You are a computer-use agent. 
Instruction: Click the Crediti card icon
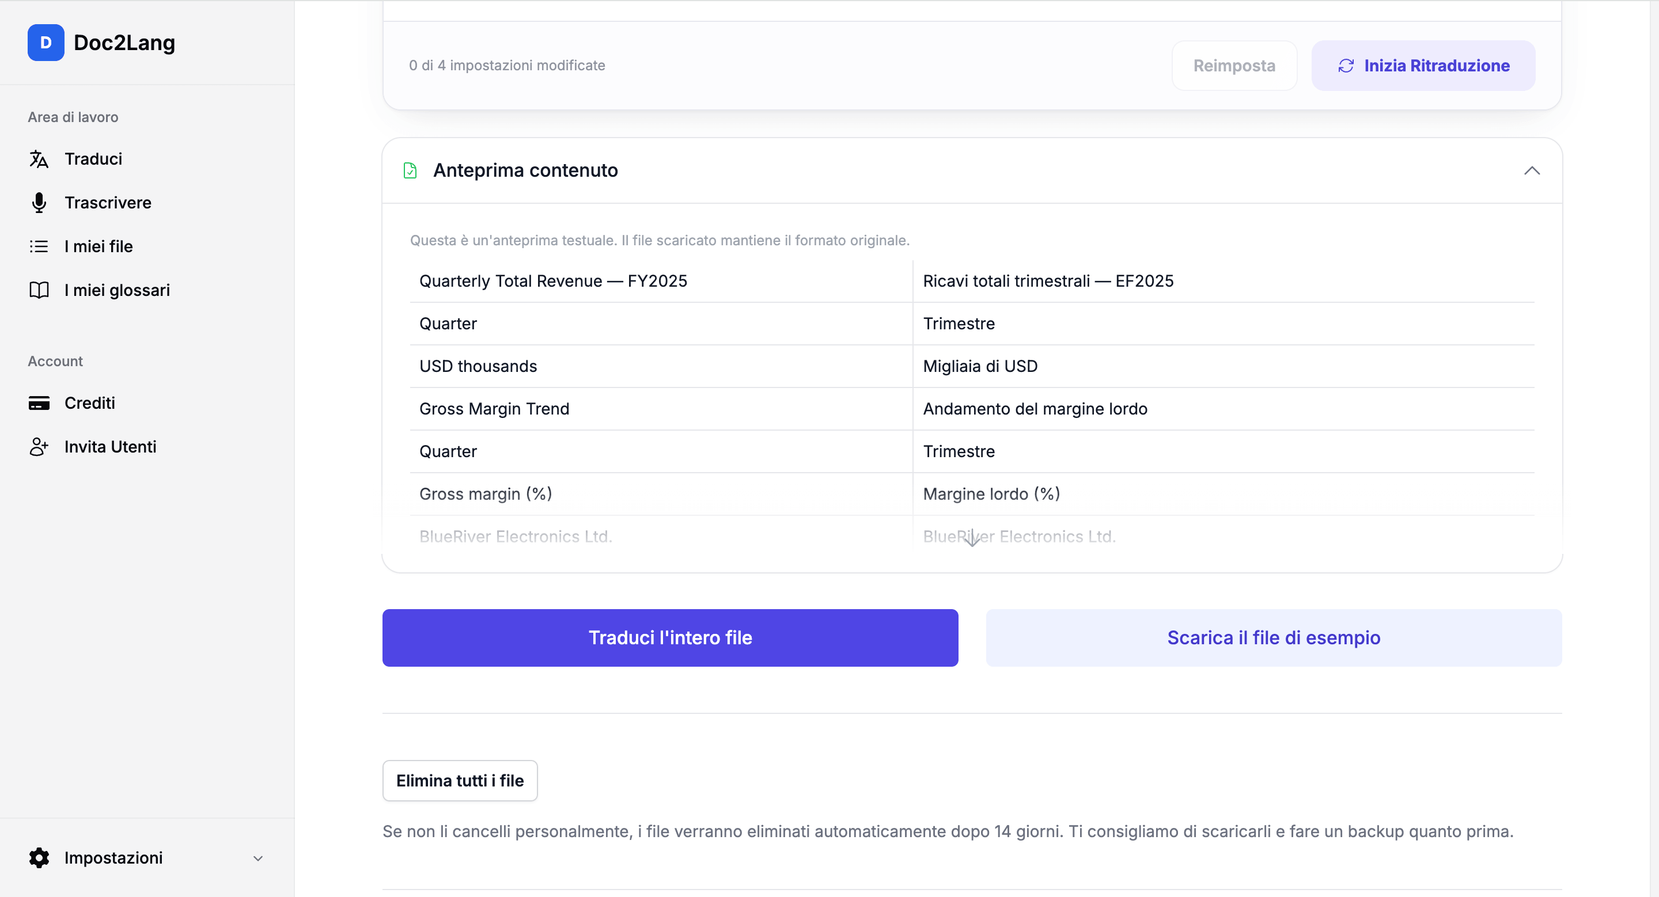pos(39,404)
